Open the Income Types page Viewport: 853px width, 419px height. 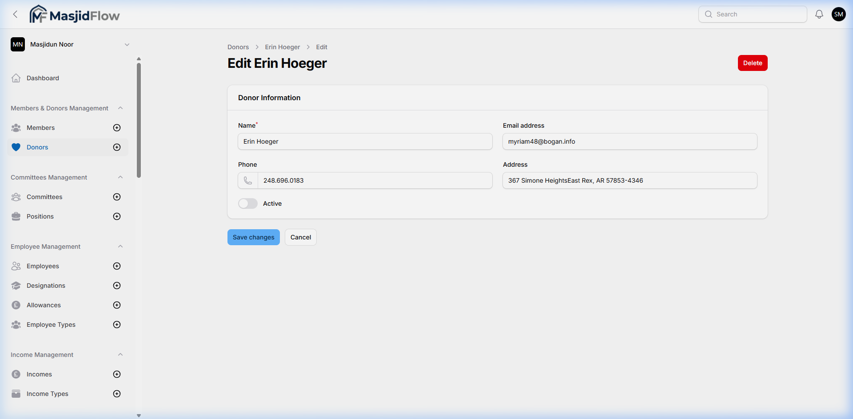tap(47, 393)
